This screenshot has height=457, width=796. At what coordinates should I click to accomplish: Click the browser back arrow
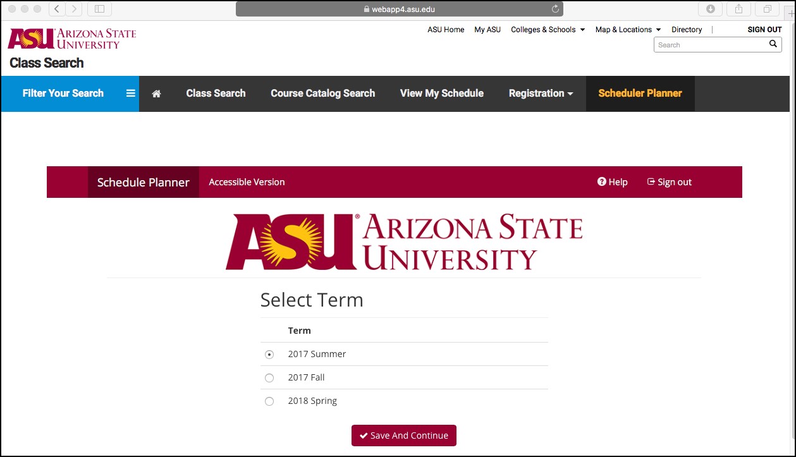(57, 9)
